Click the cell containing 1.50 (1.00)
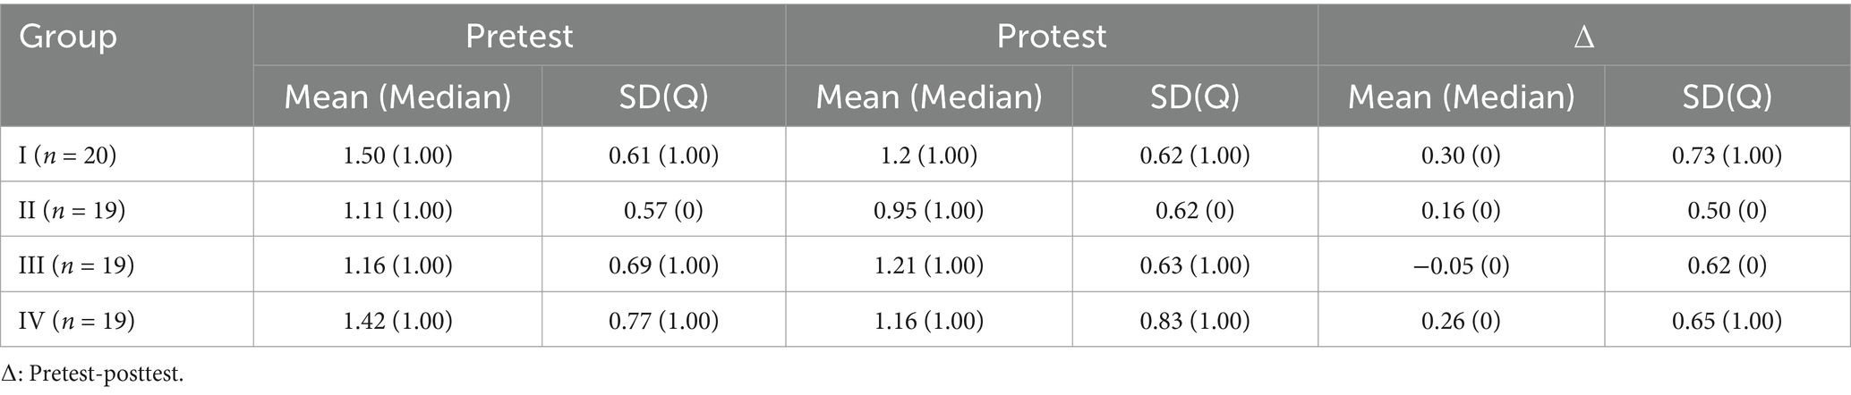Image resolution: width=1851 pixels, height=395 pixels. (397, 155)
